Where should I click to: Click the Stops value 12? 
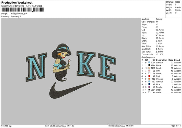point(157,24)
